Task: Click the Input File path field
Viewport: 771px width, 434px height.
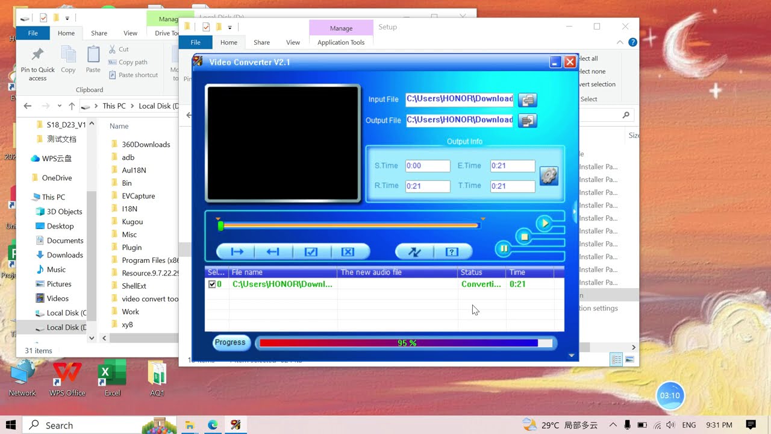Action: pyautogui.click(x=460, y=99)
